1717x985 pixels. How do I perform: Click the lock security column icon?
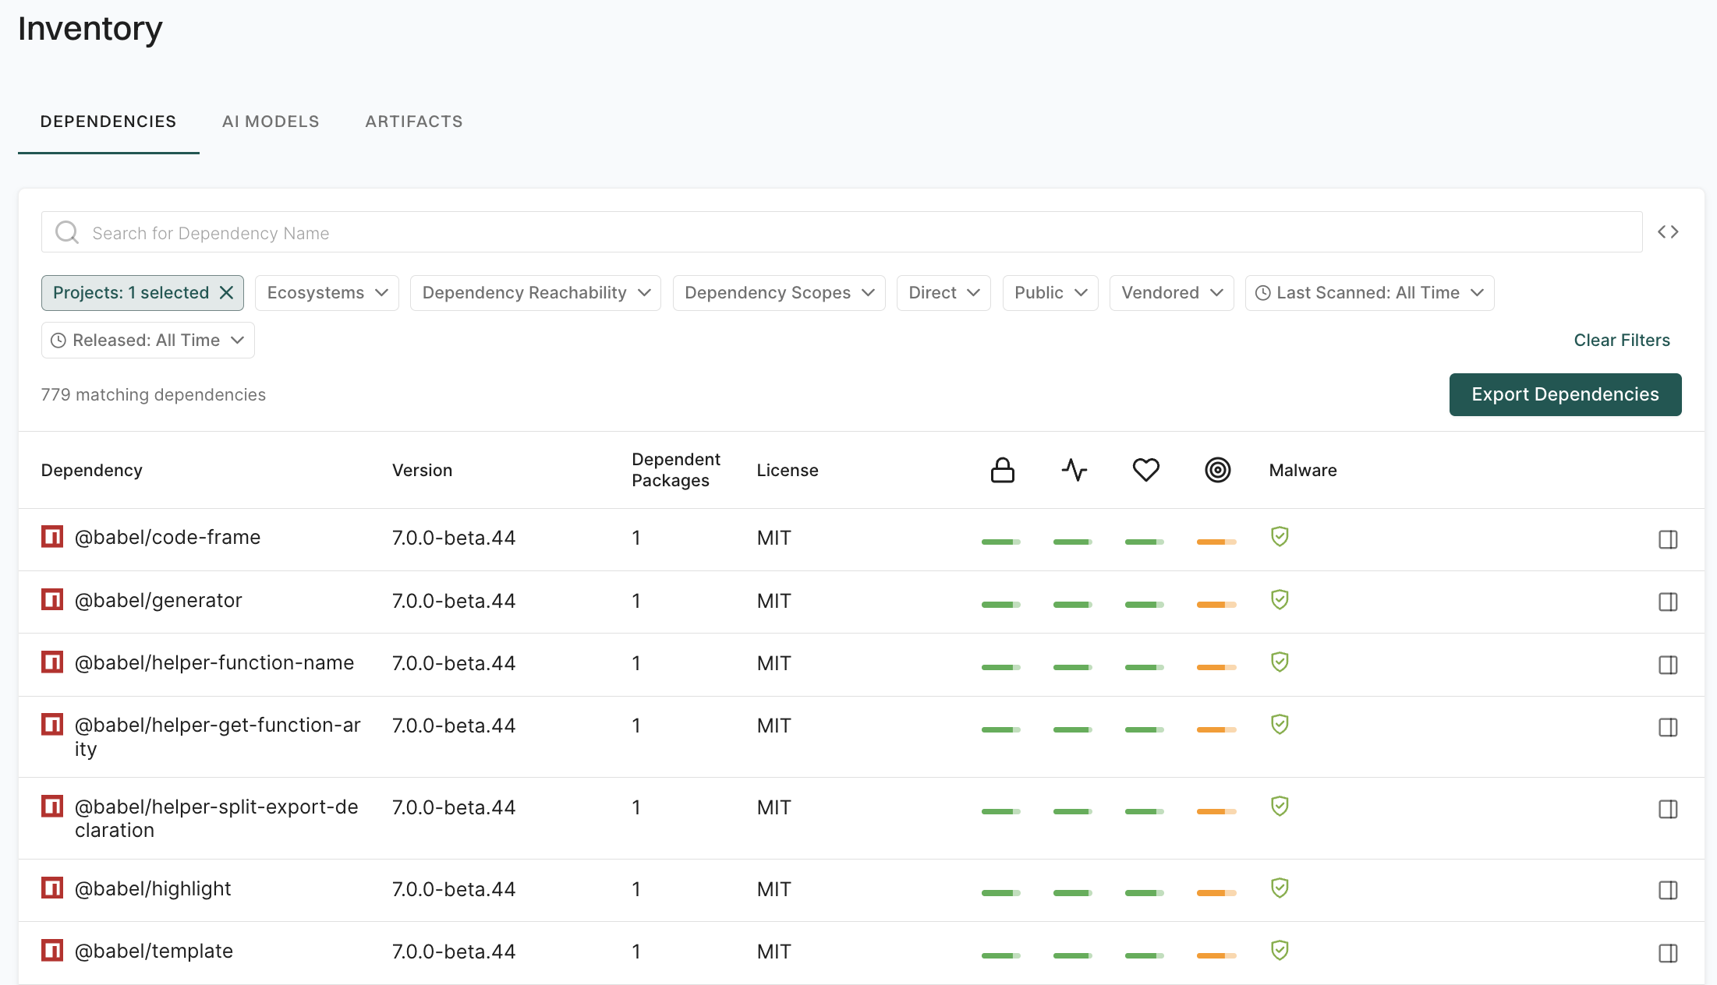(x=1002, y=470)
